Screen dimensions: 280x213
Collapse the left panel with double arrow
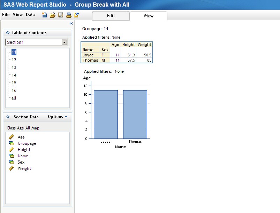71,24
